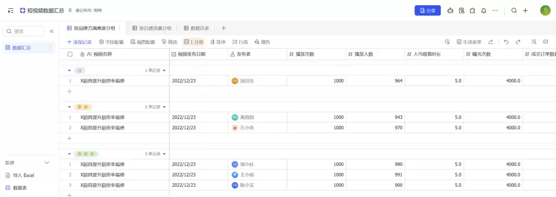Viewport: 556px width, 197px height.
Task: Click the 生成表单 generate form button
Action: tap(469, 42)
